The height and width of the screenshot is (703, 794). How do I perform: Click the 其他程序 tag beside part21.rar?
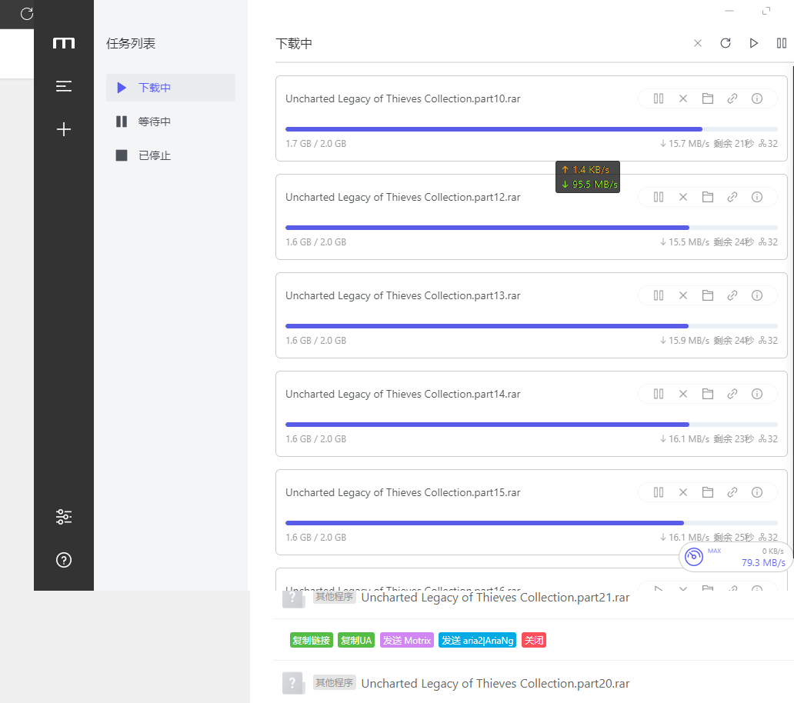tap(334, 597)
